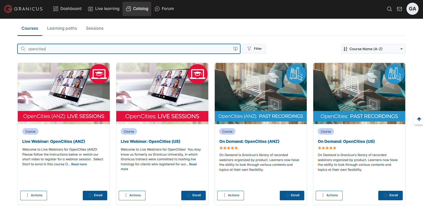Click the Granicus logo
This screenshot has height=214, width=423.
[23, 9]
